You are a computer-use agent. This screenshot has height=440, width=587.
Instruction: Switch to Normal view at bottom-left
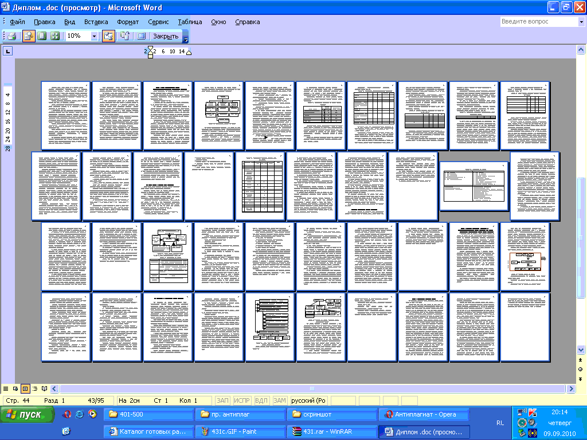[x=6, y=389]
